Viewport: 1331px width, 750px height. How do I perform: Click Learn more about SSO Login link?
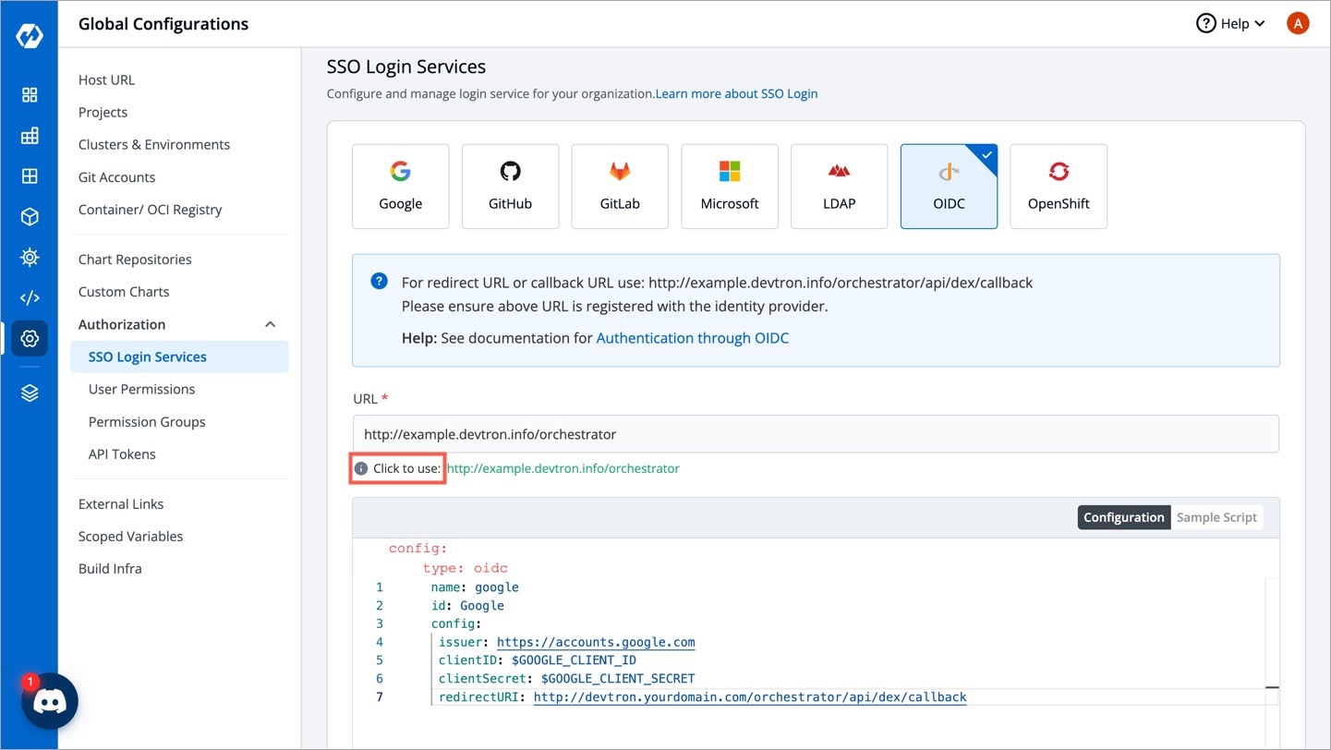click(x=736, y=93)
